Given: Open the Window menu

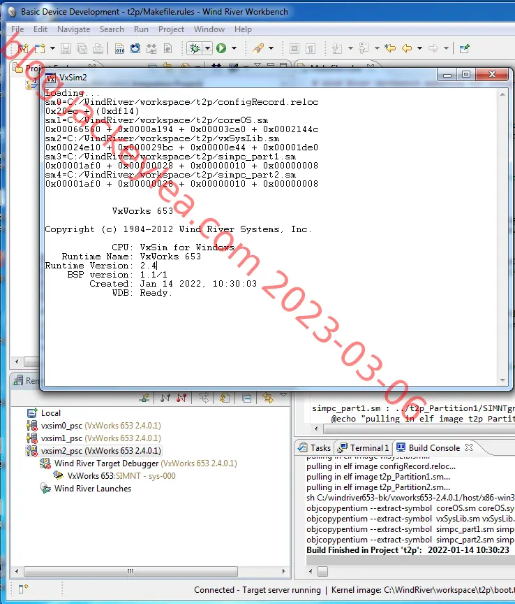Looking at the screenshot, I should click(209, 29).
